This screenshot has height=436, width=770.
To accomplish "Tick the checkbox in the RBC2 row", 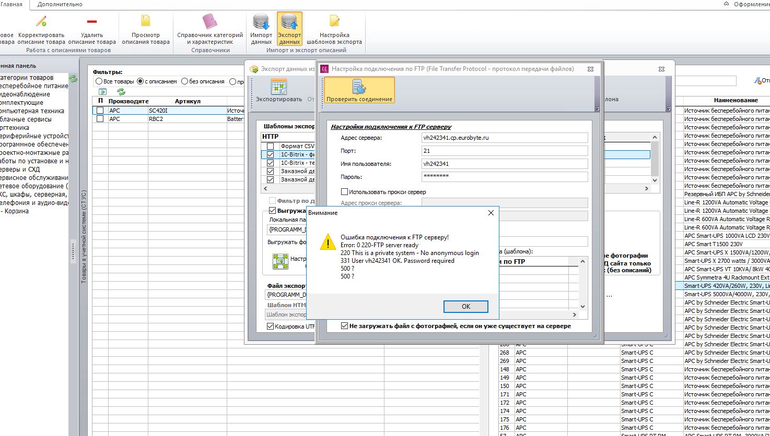I will 100,119.
